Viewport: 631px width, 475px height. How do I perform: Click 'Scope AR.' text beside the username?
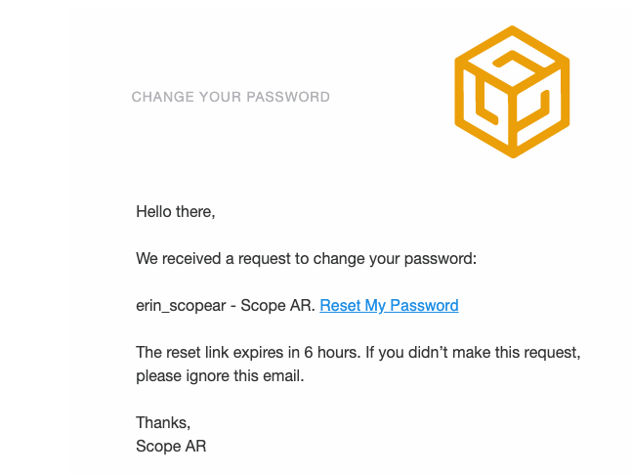pyautogui.click(x=278, y=306)
